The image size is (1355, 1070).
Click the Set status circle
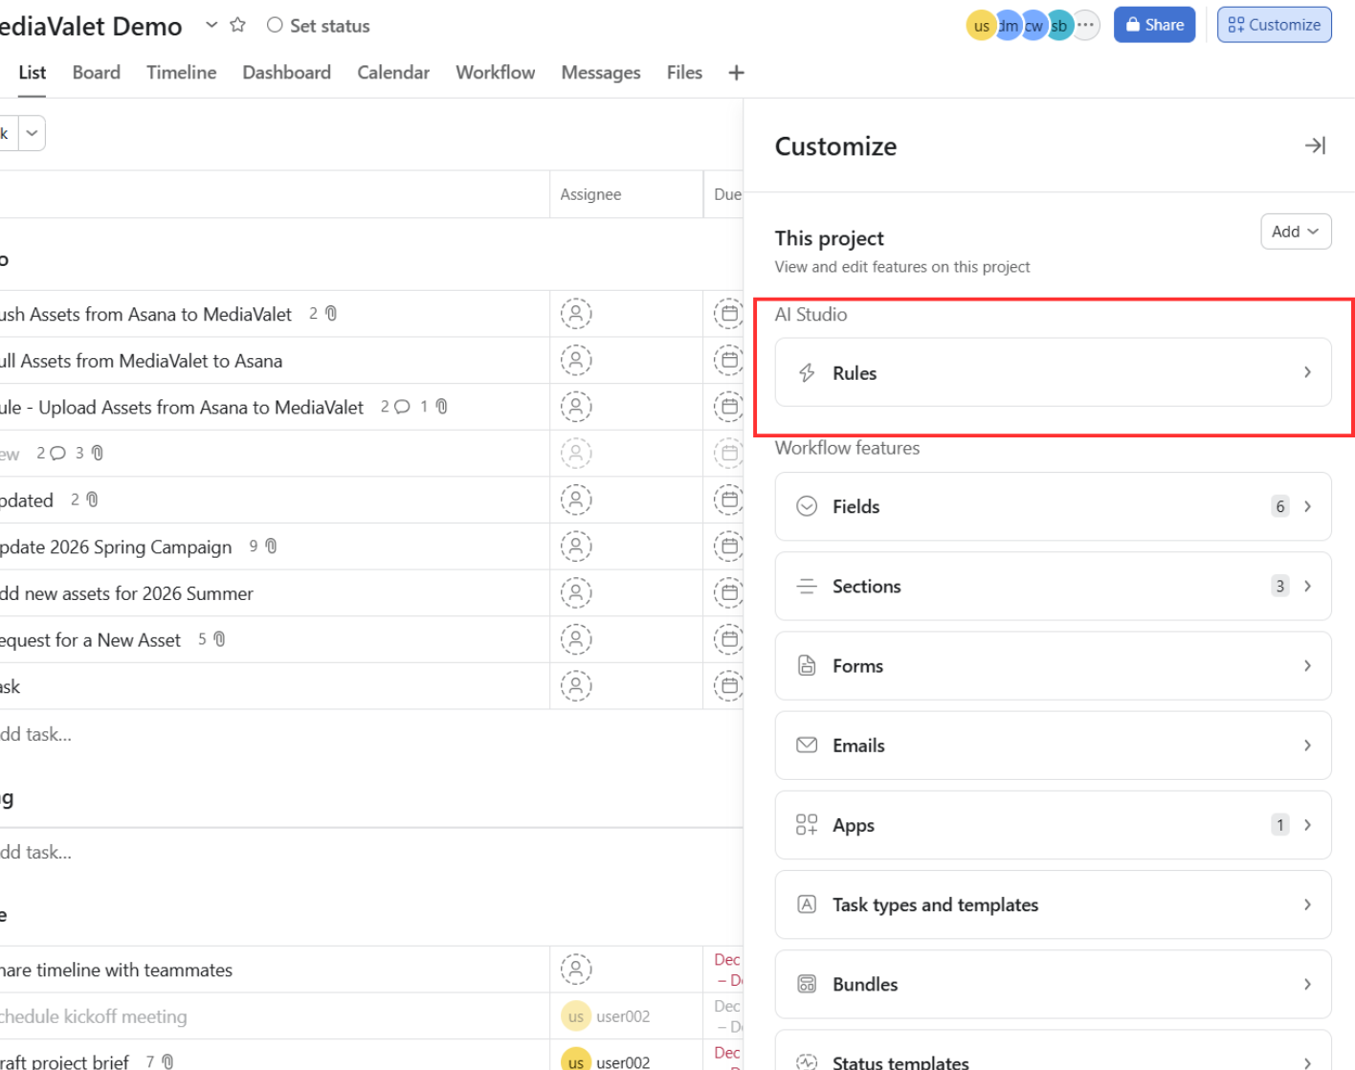click(x=275, y=25)
